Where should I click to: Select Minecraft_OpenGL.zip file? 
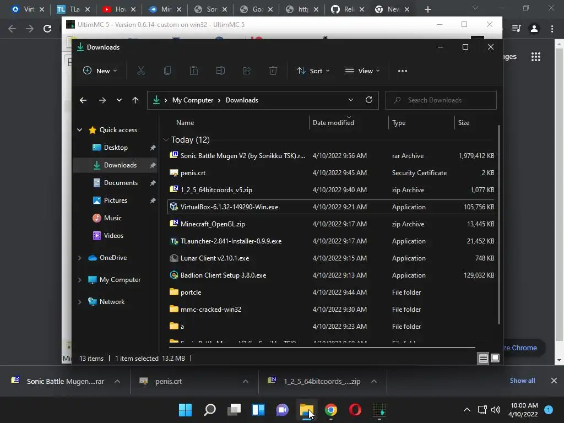[x=331, y=224]
